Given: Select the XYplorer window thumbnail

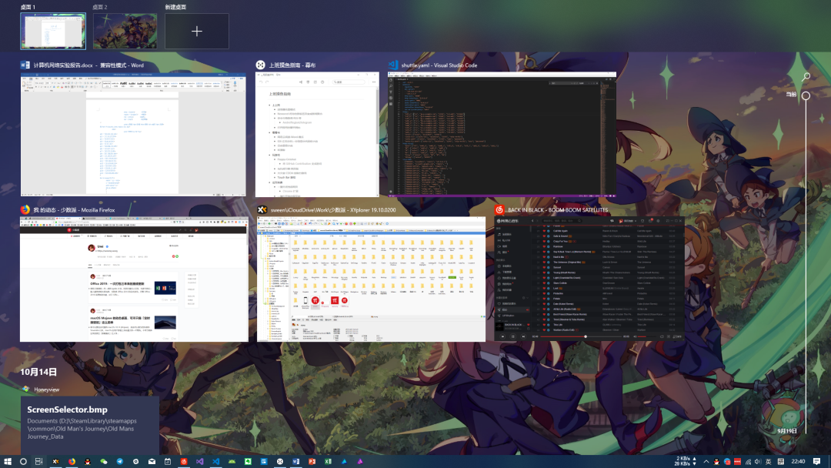Looking at the screenshot, I should [371, 279].
